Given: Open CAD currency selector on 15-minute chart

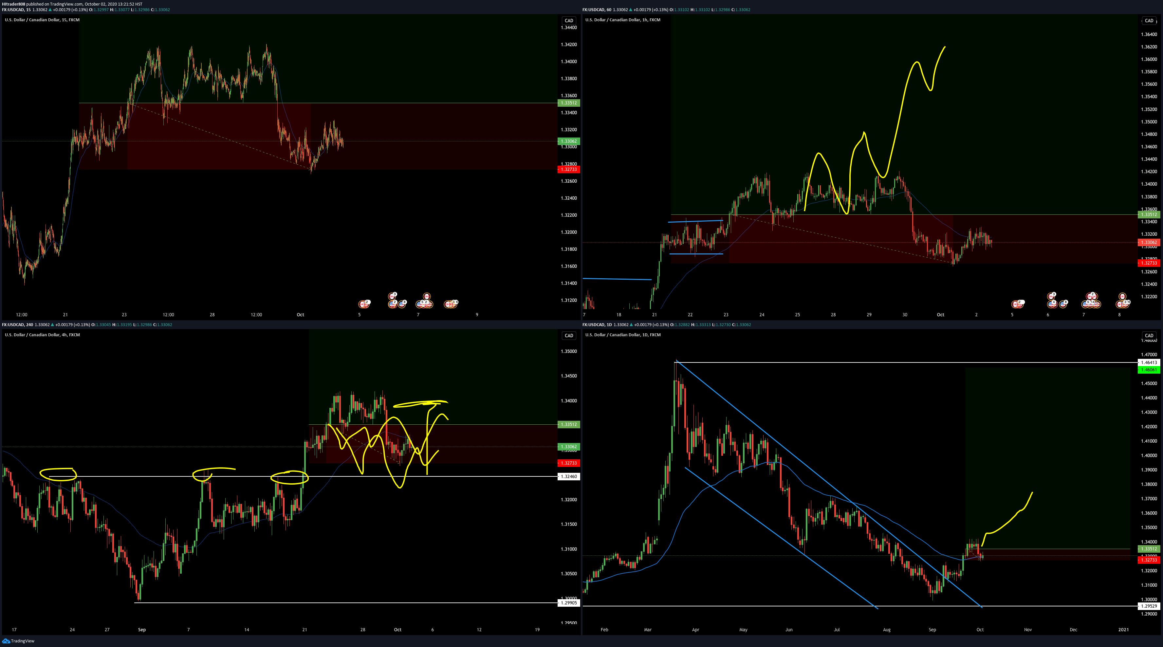Looking at the screenshot, I should tap(569, 20).
